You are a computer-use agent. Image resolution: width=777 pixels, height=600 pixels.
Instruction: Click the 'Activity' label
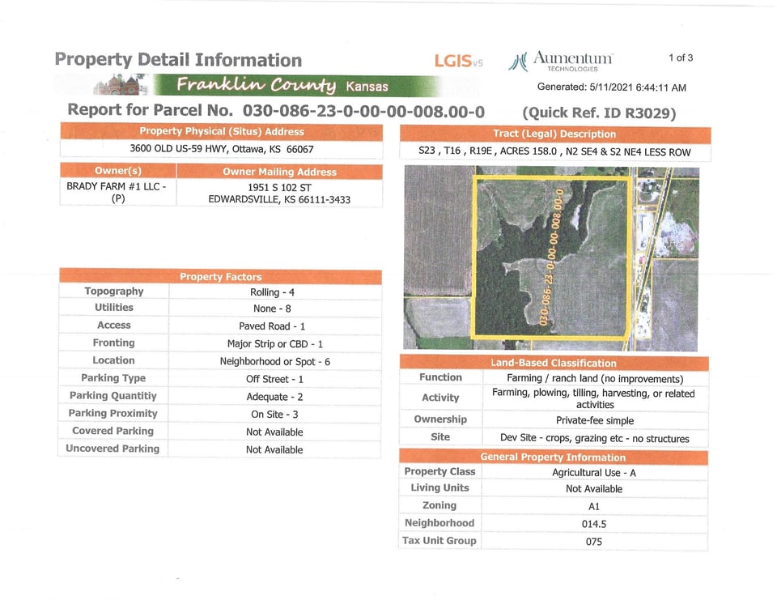coord(440,398)
